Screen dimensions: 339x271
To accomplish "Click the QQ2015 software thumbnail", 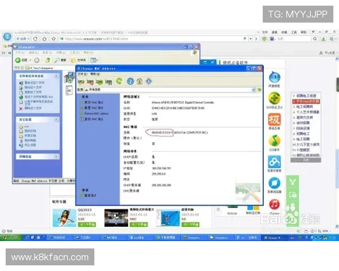I will click(64, 217).
